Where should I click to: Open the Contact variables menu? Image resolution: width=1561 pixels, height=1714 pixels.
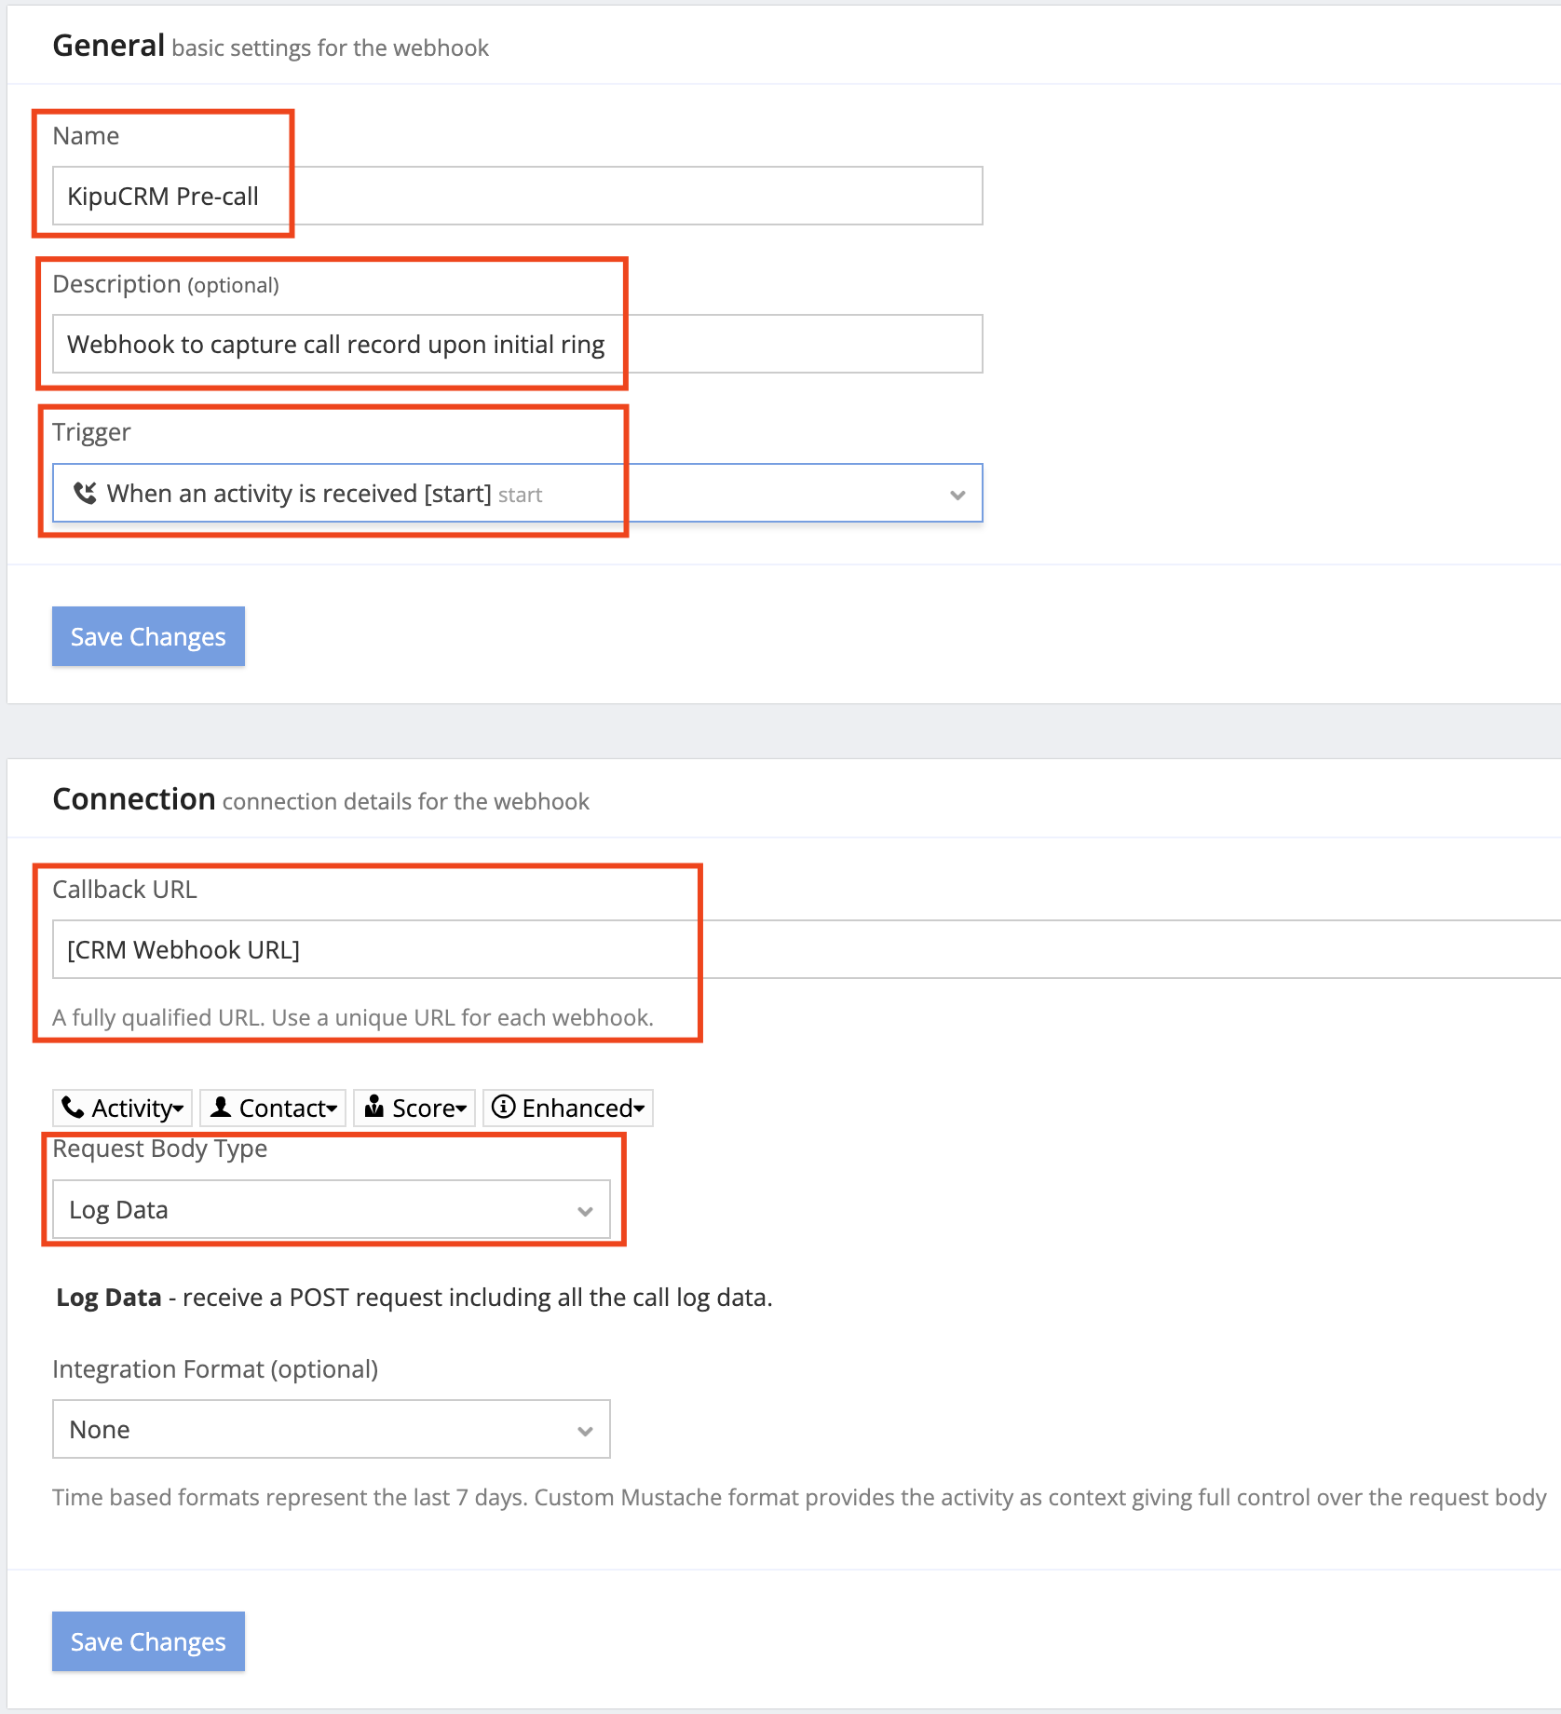273,1108
